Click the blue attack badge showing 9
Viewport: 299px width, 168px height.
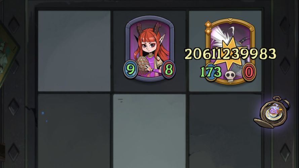click(x=130, y=69)
